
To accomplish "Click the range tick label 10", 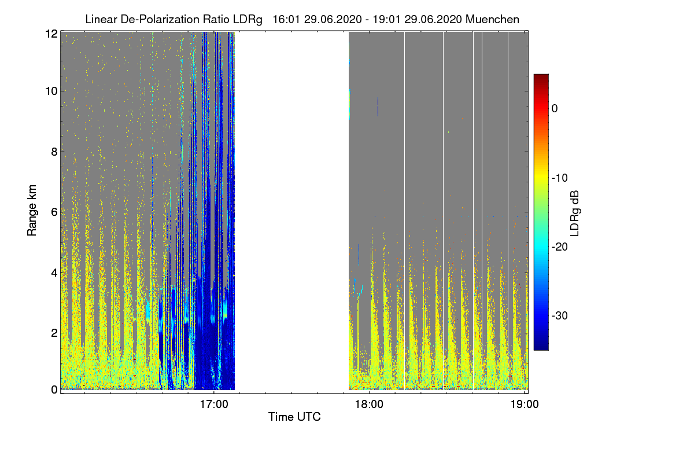I will pos(51,91).
